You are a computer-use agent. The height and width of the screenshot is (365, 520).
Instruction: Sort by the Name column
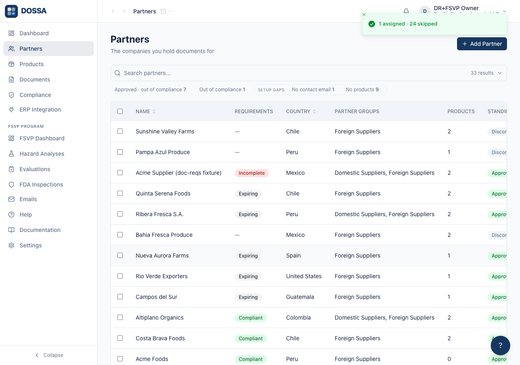point(145,111)
